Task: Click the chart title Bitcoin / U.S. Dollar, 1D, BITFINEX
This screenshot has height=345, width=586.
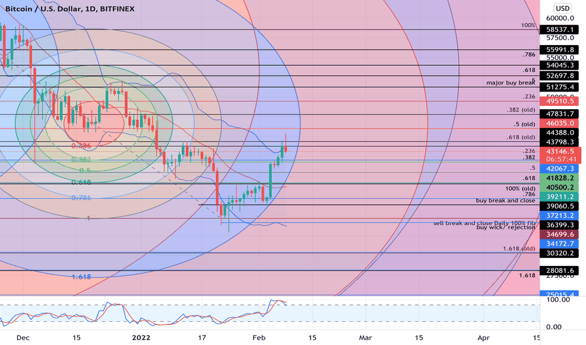Action: [x=70, y=9]
